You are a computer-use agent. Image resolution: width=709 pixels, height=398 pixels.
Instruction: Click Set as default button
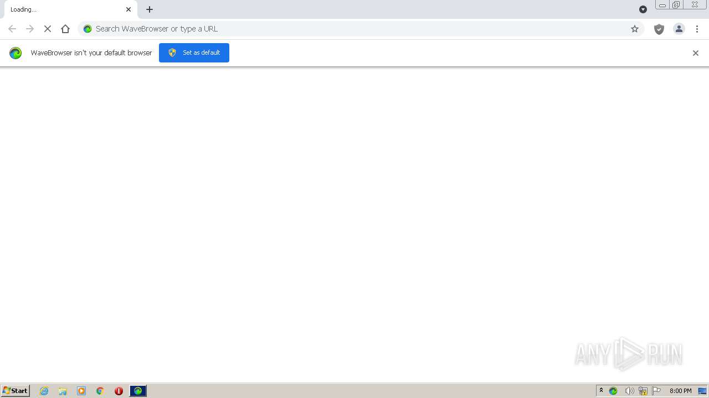(194, 53)
